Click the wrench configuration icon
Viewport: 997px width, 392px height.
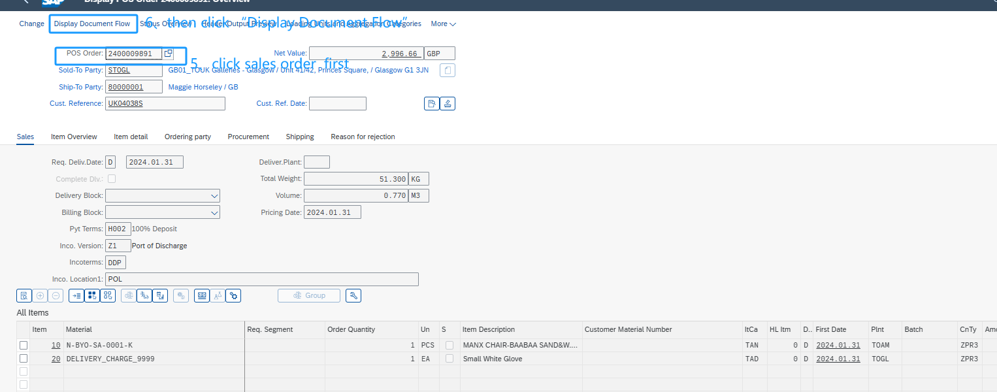click(x=353, y=295)
